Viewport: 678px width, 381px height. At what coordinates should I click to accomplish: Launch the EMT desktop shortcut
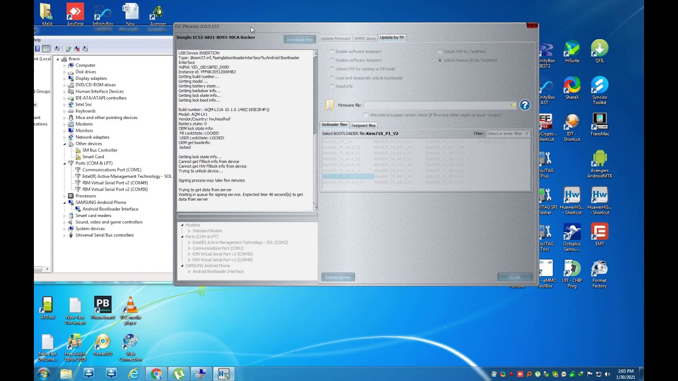point(600,234)
